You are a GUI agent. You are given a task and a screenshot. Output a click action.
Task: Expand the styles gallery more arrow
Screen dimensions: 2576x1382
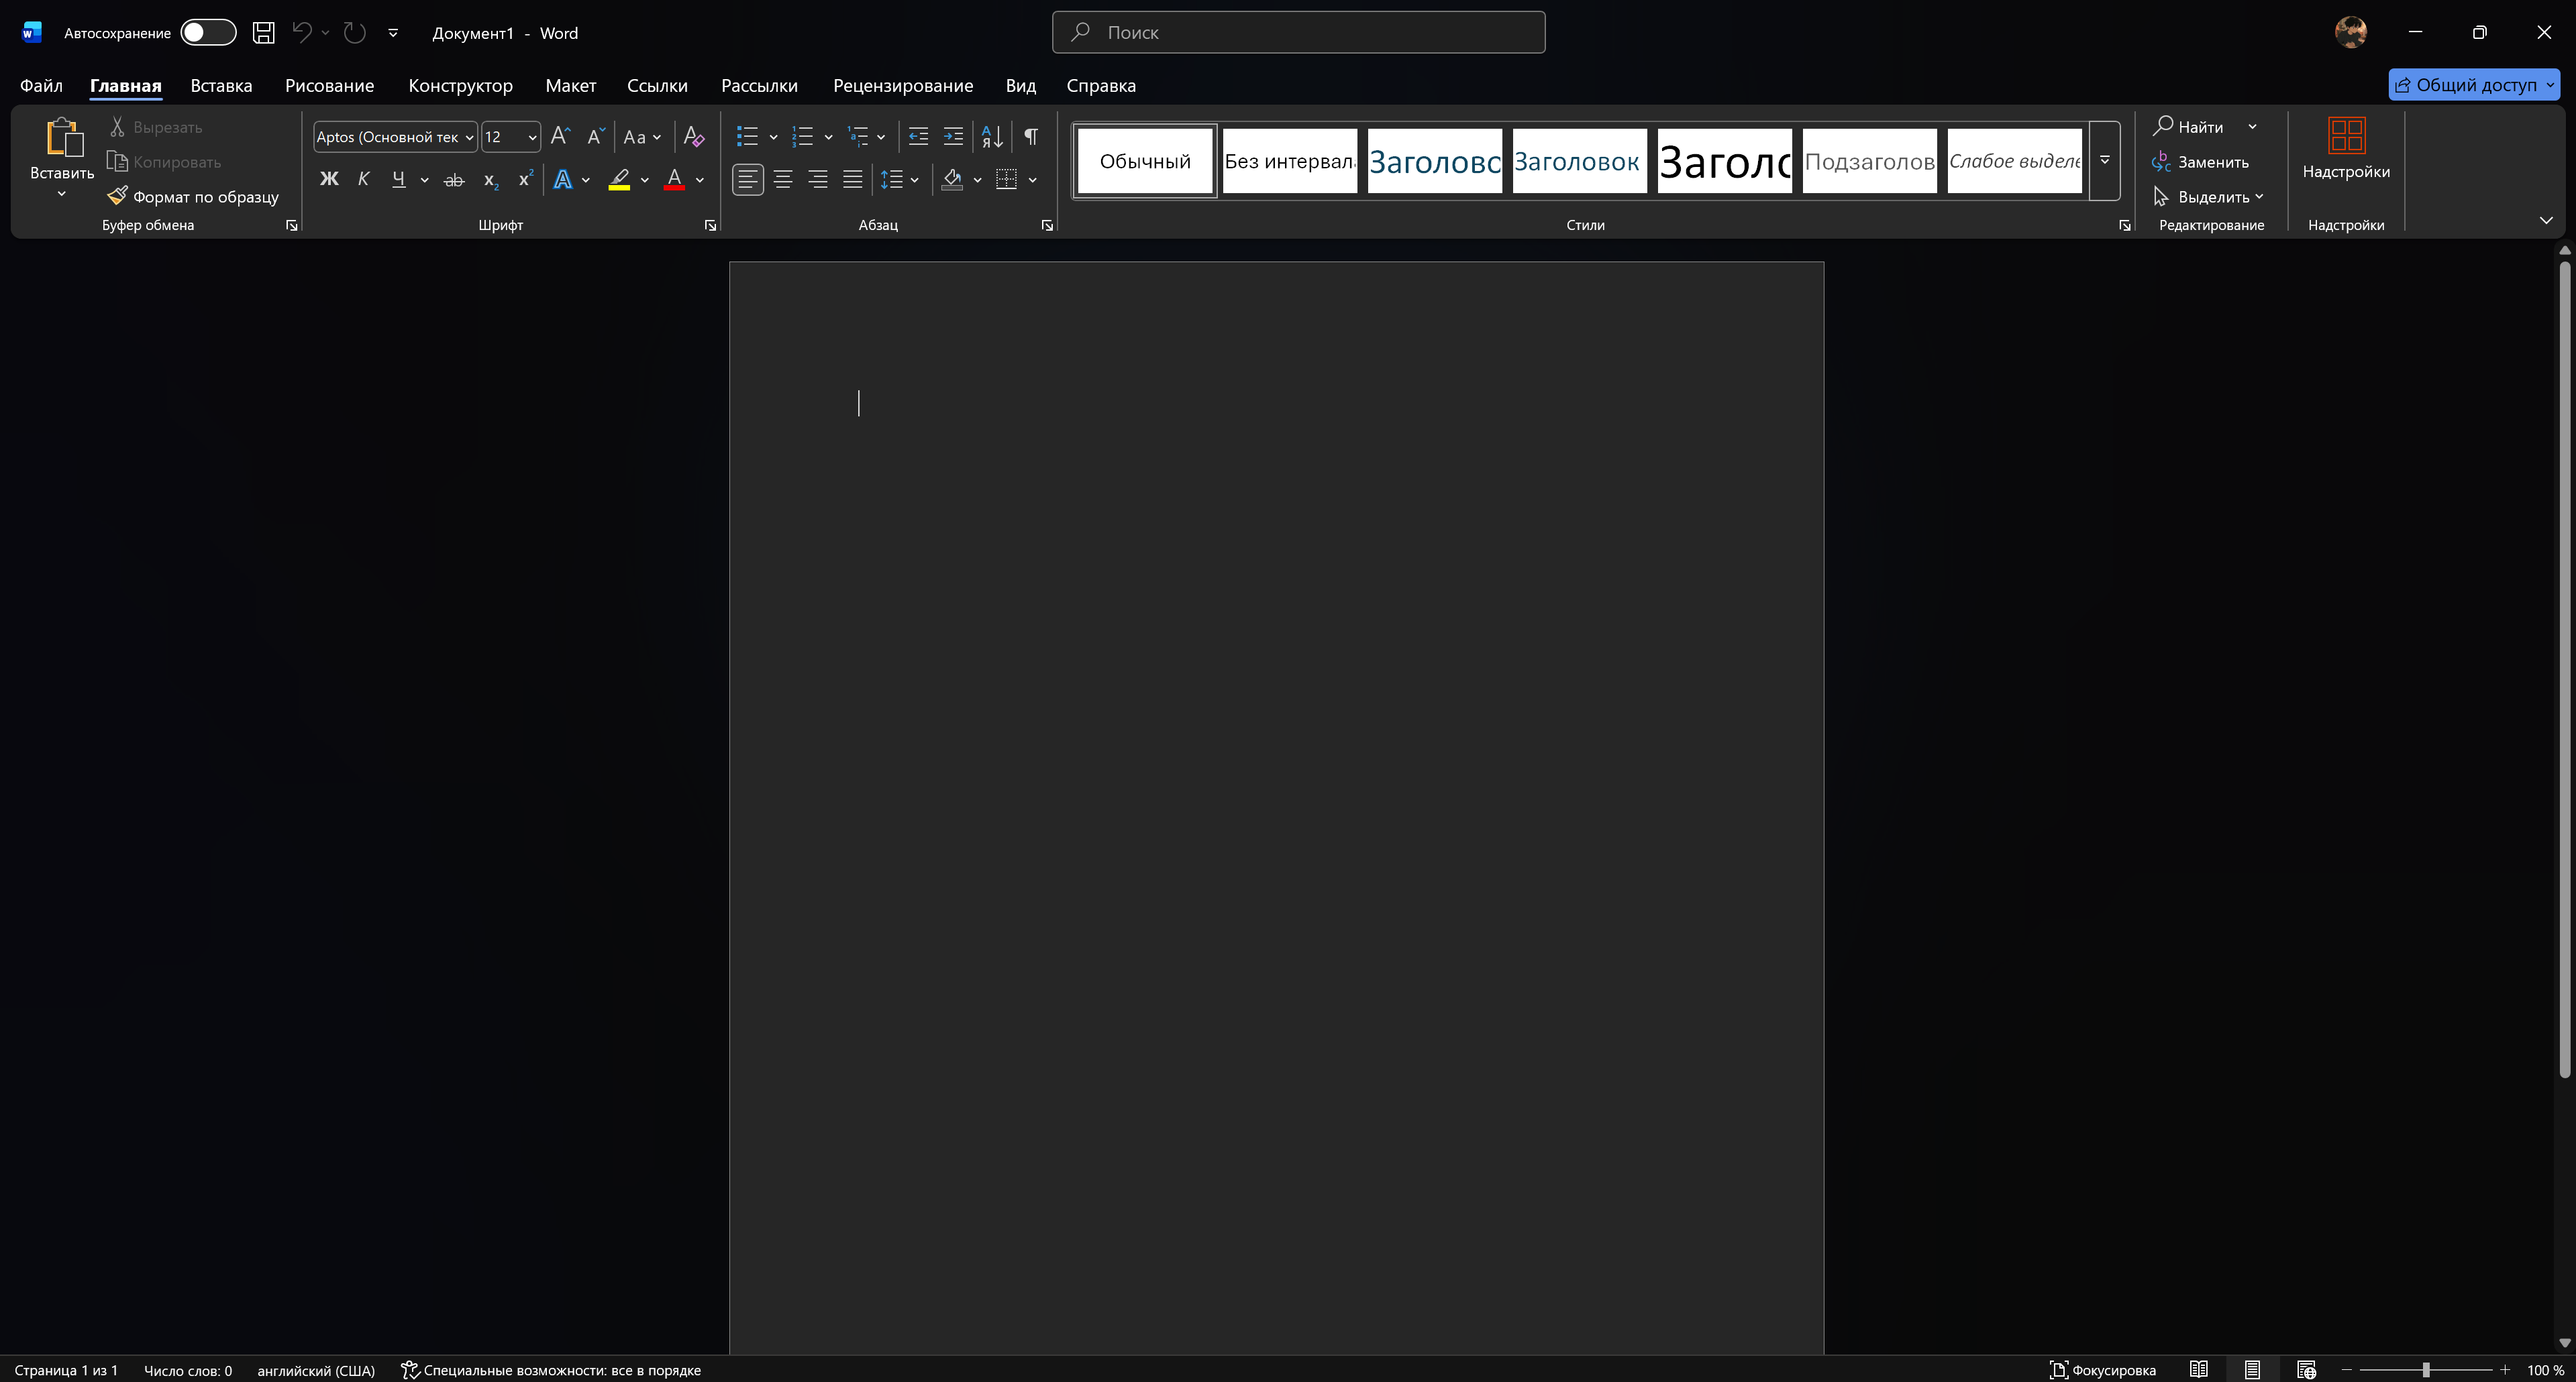(2104, 161)
